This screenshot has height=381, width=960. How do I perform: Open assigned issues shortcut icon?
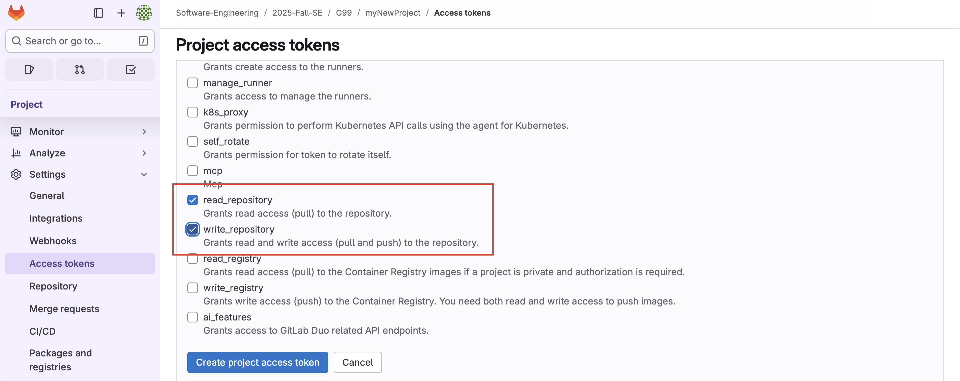tap(29, 70)
